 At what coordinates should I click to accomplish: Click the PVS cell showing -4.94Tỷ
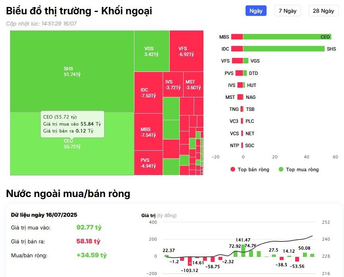[x=148, y=162]
